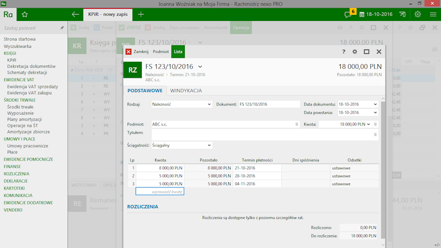441x248 pixels.
Task: Click the Dokument field FS 123/10/2016
Action: (x=269, y=104)
